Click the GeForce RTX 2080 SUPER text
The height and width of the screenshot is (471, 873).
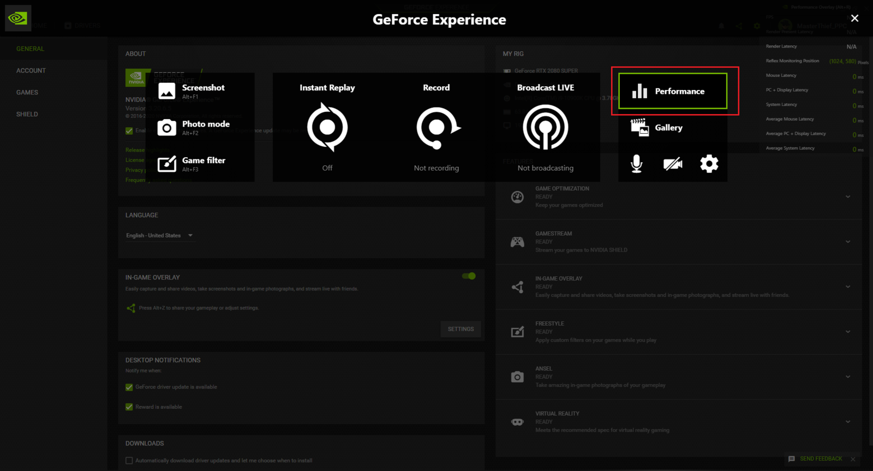[x=546, y=71]
